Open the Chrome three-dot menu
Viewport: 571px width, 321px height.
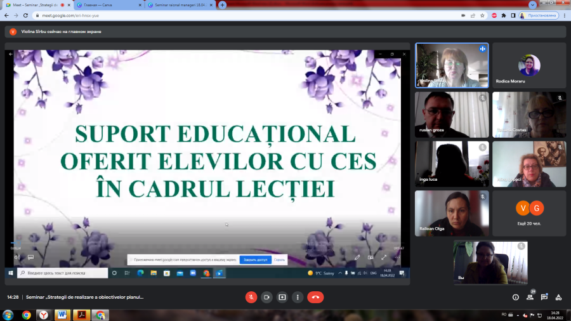pos(565,16)
